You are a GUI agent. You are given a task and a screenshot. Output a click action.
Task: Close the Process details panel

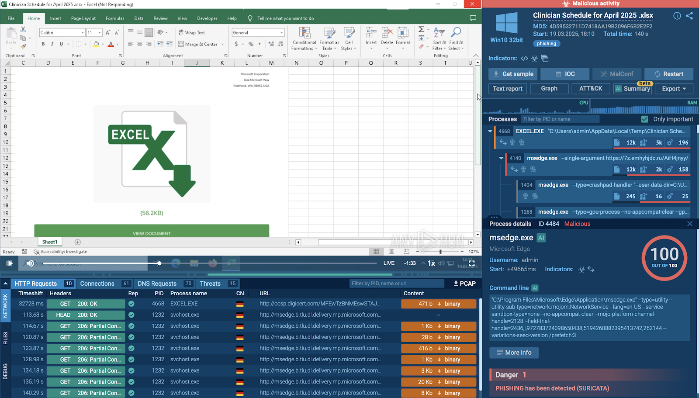[690, 224]
